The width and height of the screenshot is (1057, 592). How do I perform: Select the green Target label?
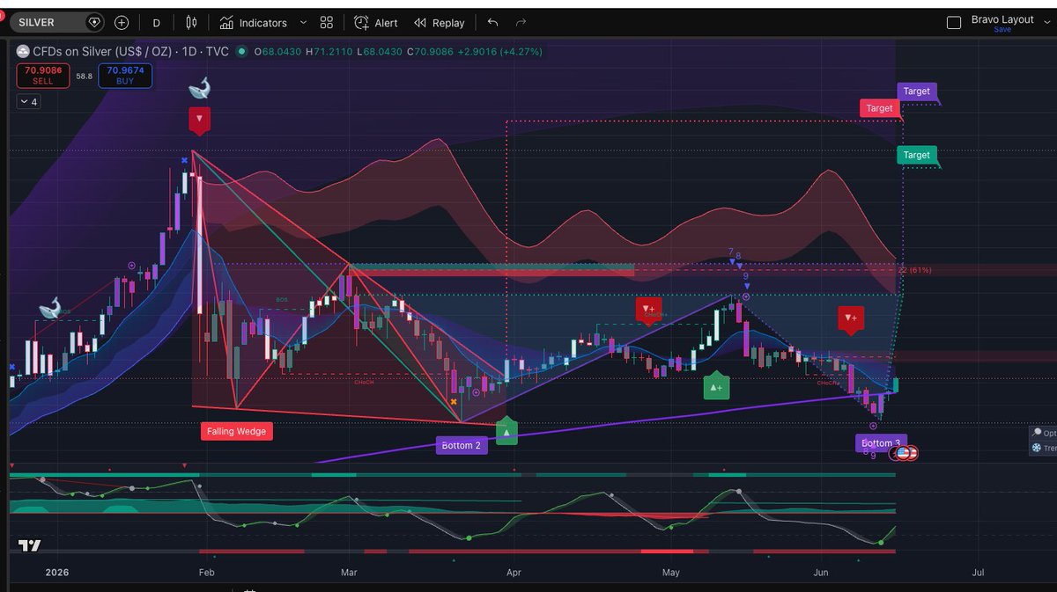(916, 155)
